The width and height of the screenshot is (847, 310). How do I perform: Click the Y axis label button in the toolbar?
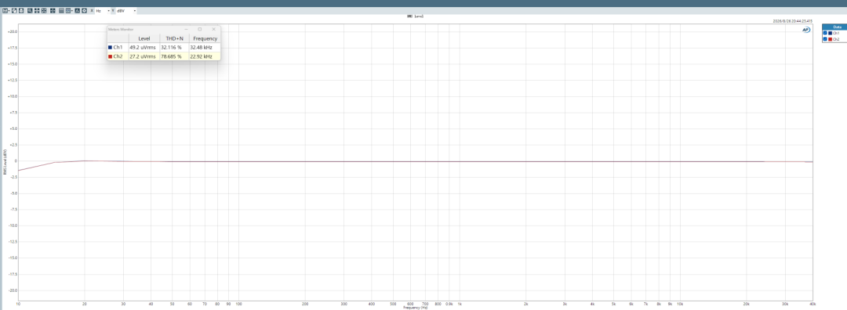coord(113,11)
